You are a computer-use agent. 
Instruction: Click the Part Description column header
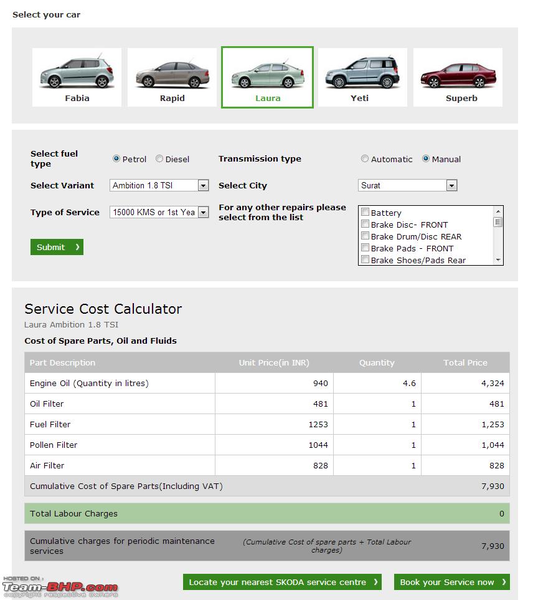point(63,363)
